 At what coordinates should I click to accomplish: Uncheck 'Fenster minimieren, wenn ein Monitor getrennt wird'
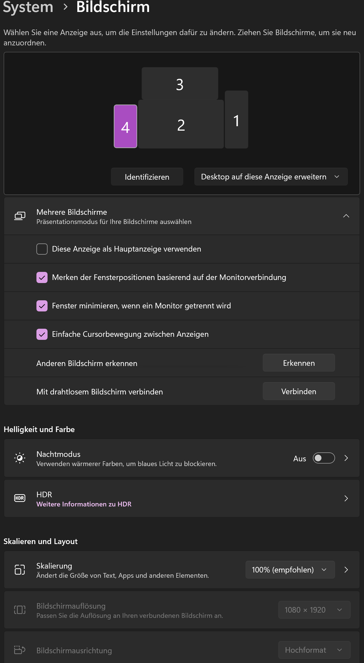pyautogui.click(x=42, y=306)
